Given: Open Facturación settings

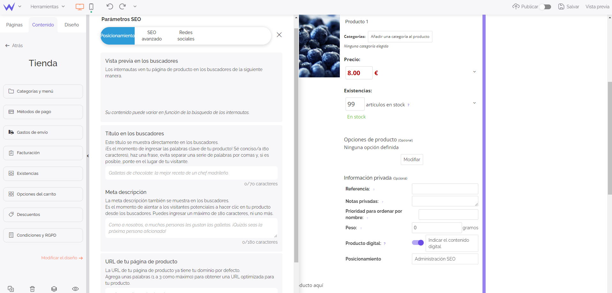Looking at the screenshot, I should (x=43, y=153).
